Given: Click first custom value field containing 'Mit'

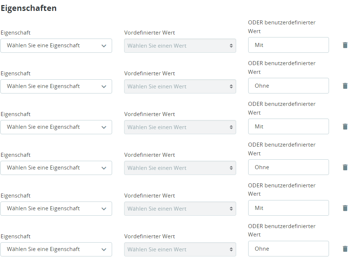Looking at the screenshot, I should click(288, 45).
